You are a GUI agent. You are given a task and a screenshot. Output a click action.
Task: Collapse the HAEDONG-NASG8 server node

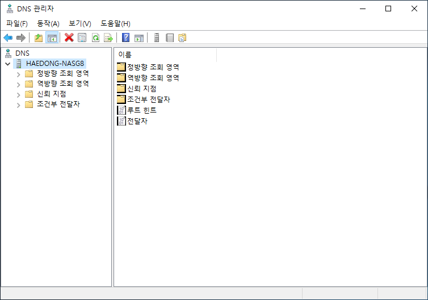[7, 64]
